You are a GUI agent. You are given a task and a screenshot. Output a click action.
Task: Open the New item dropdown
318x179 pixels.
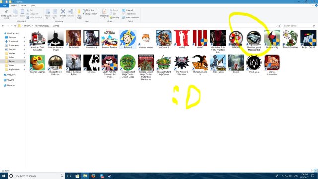[89, 10]
